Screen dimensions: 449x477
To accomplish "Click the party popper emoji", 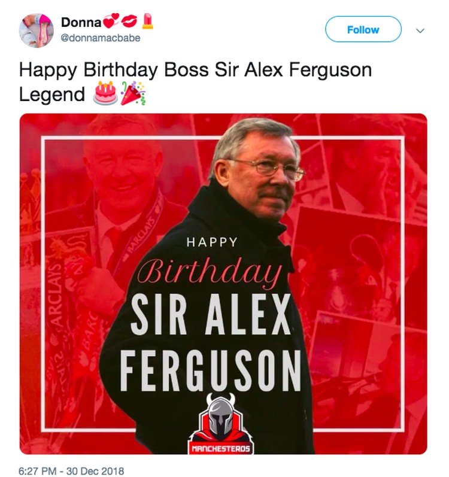I will click(134, 93).
